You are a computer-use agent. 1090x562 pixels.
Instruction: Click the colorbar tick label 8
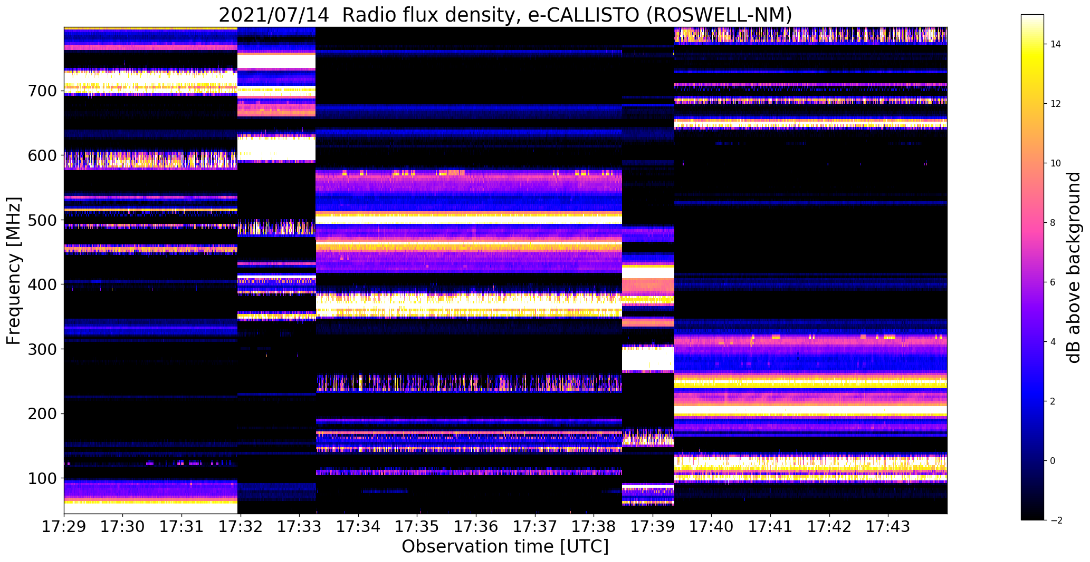tap(1053, 223)
